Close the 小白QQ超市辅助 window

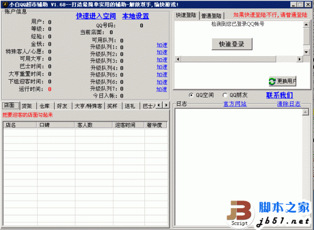(x=308, y=4)
